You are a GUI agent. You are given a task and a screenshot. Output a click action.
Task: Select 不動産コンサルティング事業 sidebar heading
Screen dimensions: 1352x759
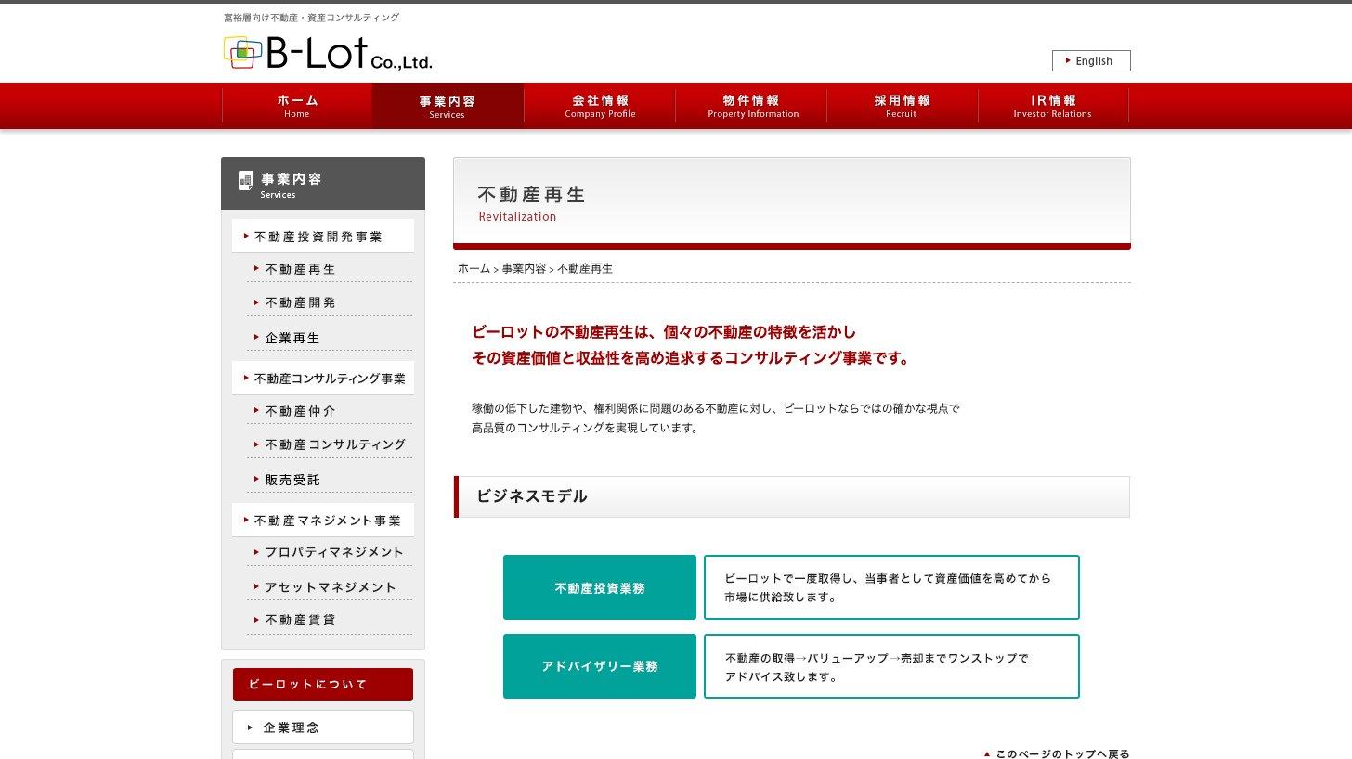pyautogui.click(x=323, y=379)
